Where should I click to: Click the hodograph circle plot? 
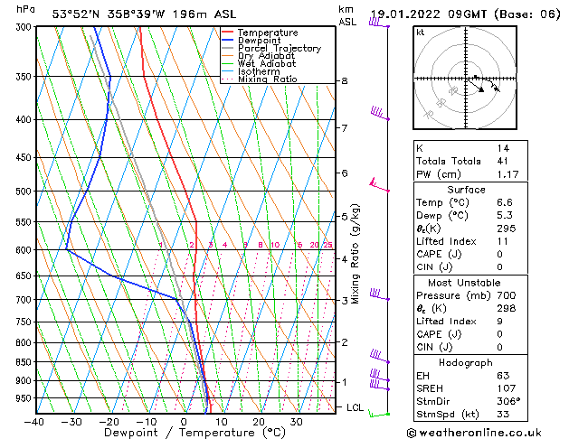pyautogui.click(x=464, y=79)
